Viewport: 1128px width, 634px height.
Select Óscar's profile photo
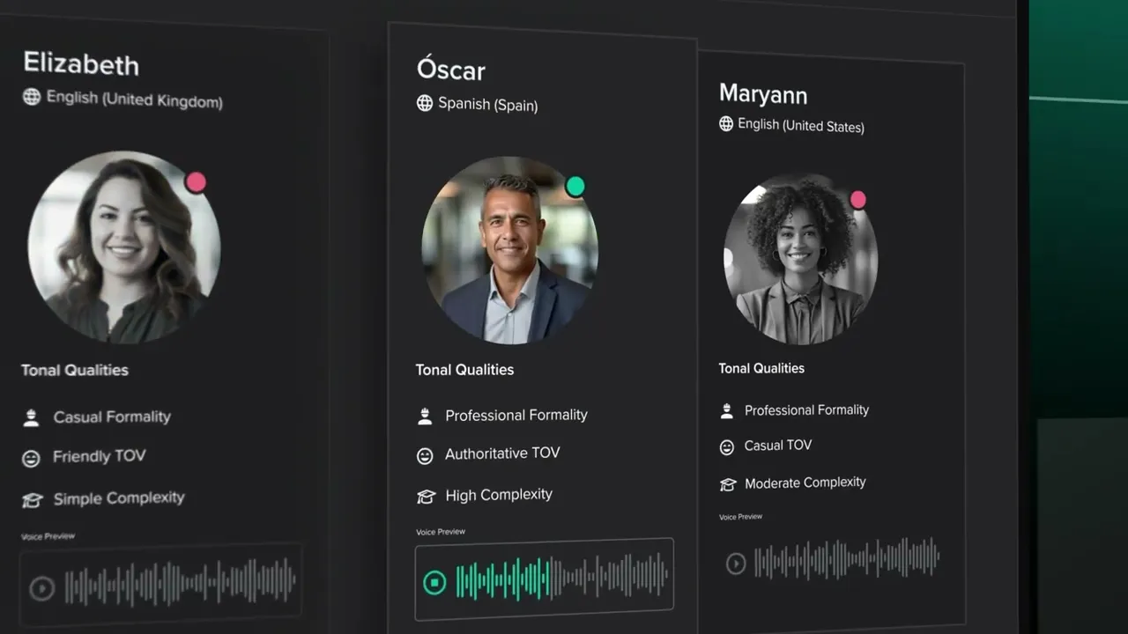(509, 250)
